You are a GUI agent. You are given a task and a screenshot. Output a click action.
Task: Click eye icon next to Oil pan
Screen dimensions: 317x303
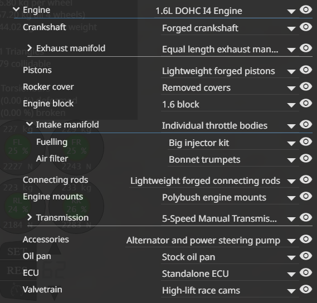click(x=306, y=256)
